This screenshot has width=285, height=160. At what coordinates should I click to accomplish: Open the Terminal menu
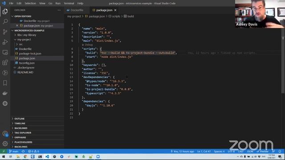click(x=69, y=3)
